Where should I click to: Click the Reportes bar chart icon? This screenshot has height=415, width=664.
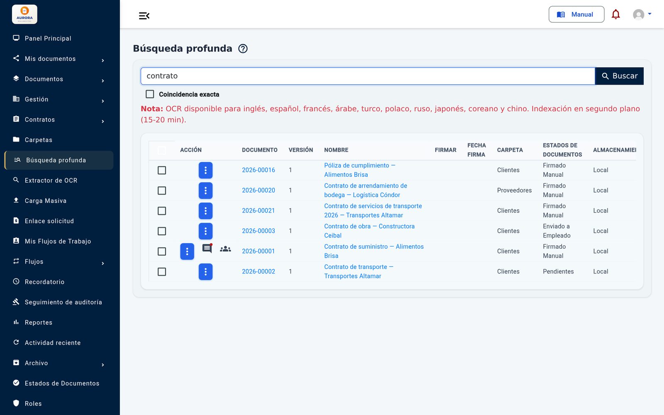(16, 322)
